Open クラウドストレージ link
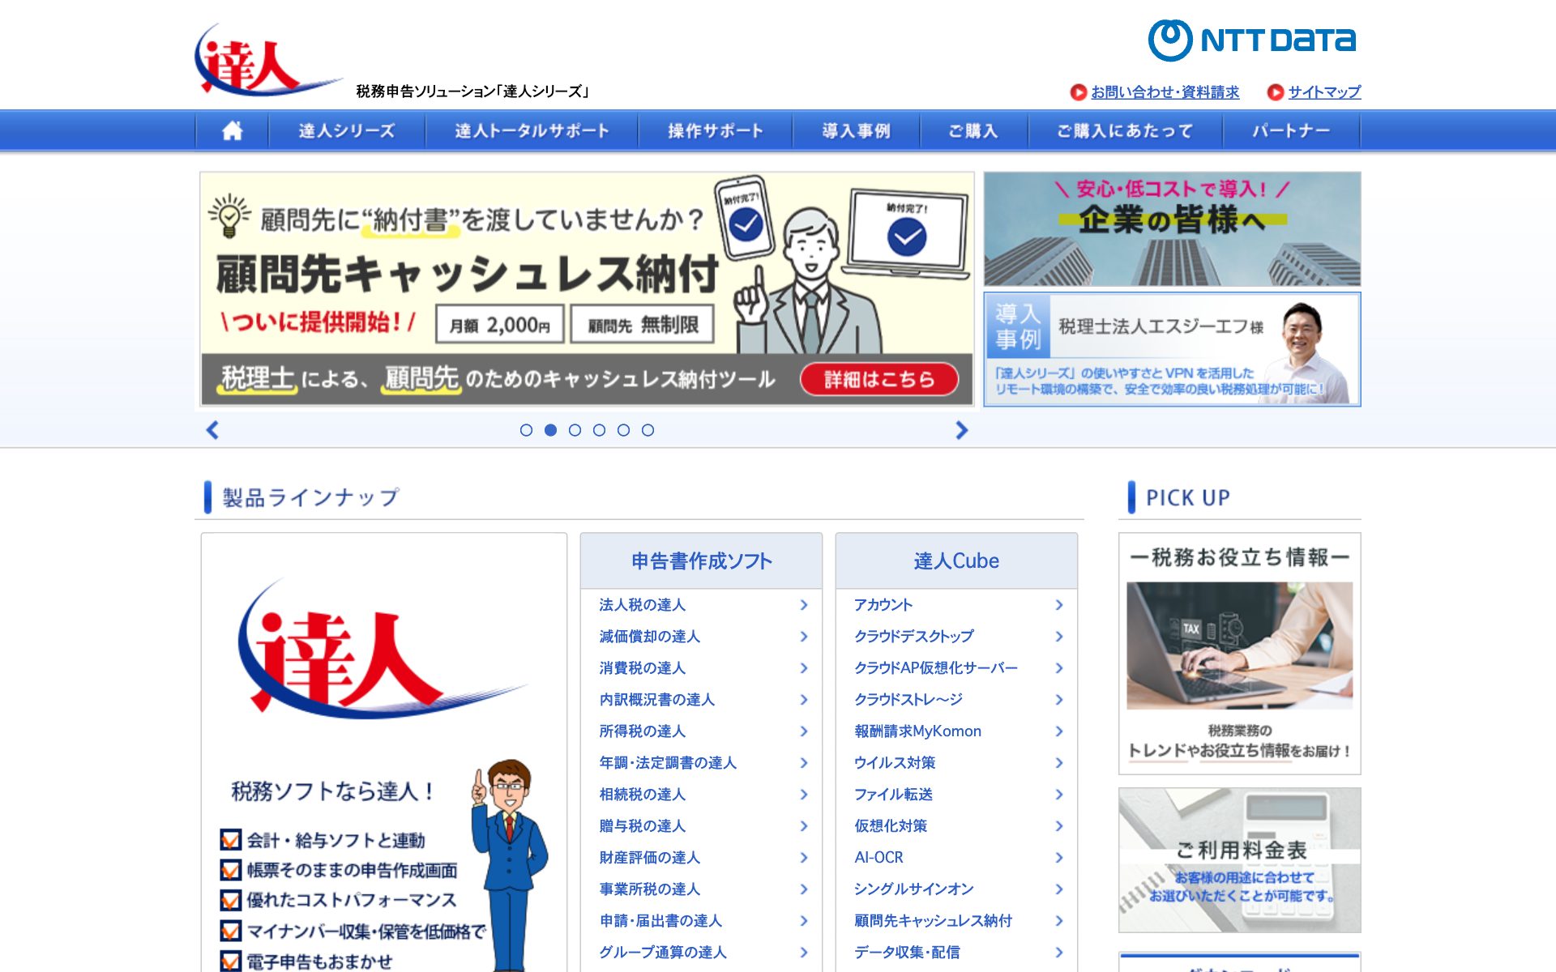The height and width of the screenshot is (972, 1556). [908, 700]
